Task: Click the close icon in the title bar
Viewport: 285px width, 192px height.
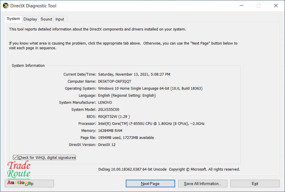Action: tap(276, 5)
